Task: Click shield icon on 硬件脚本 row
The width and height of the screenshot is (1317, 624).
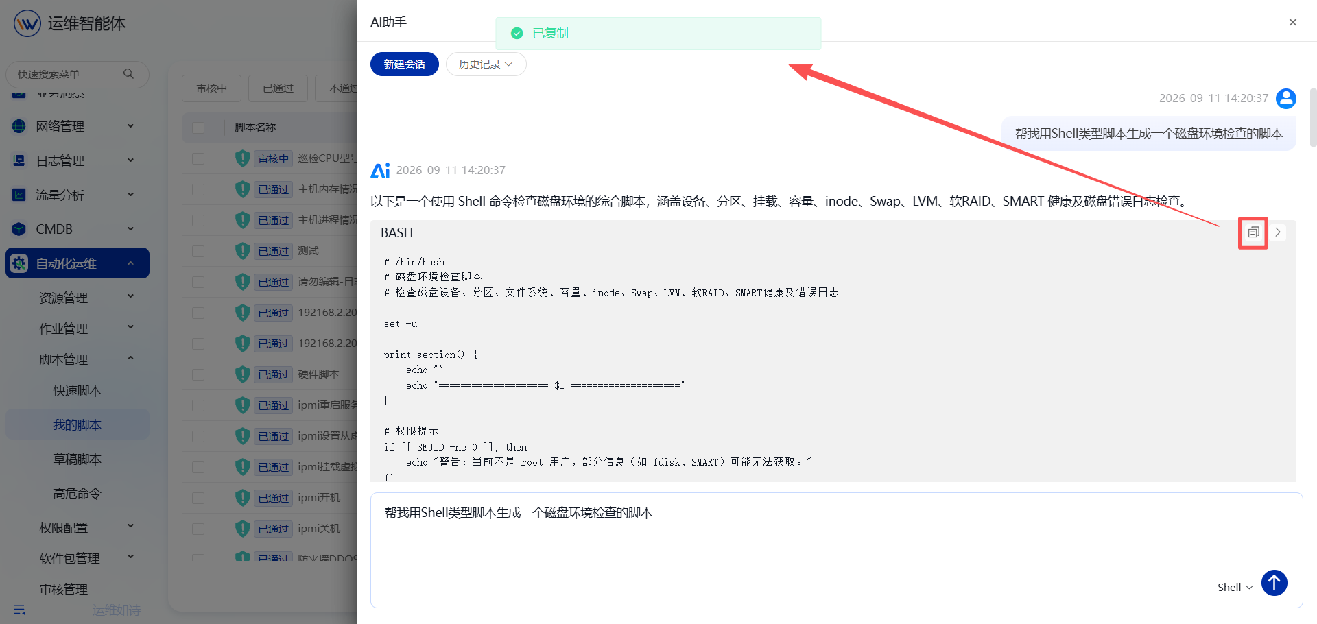Action: pos(242,374)
